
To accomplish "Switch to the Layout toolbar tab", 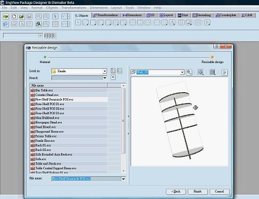I will (166, 15).
